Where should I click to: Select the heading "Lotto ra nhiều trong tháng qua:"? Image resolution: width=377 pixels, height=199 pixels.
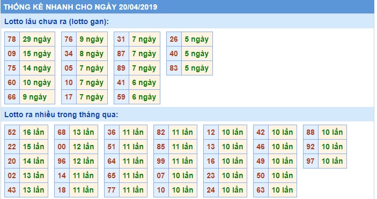coord(61,114)
